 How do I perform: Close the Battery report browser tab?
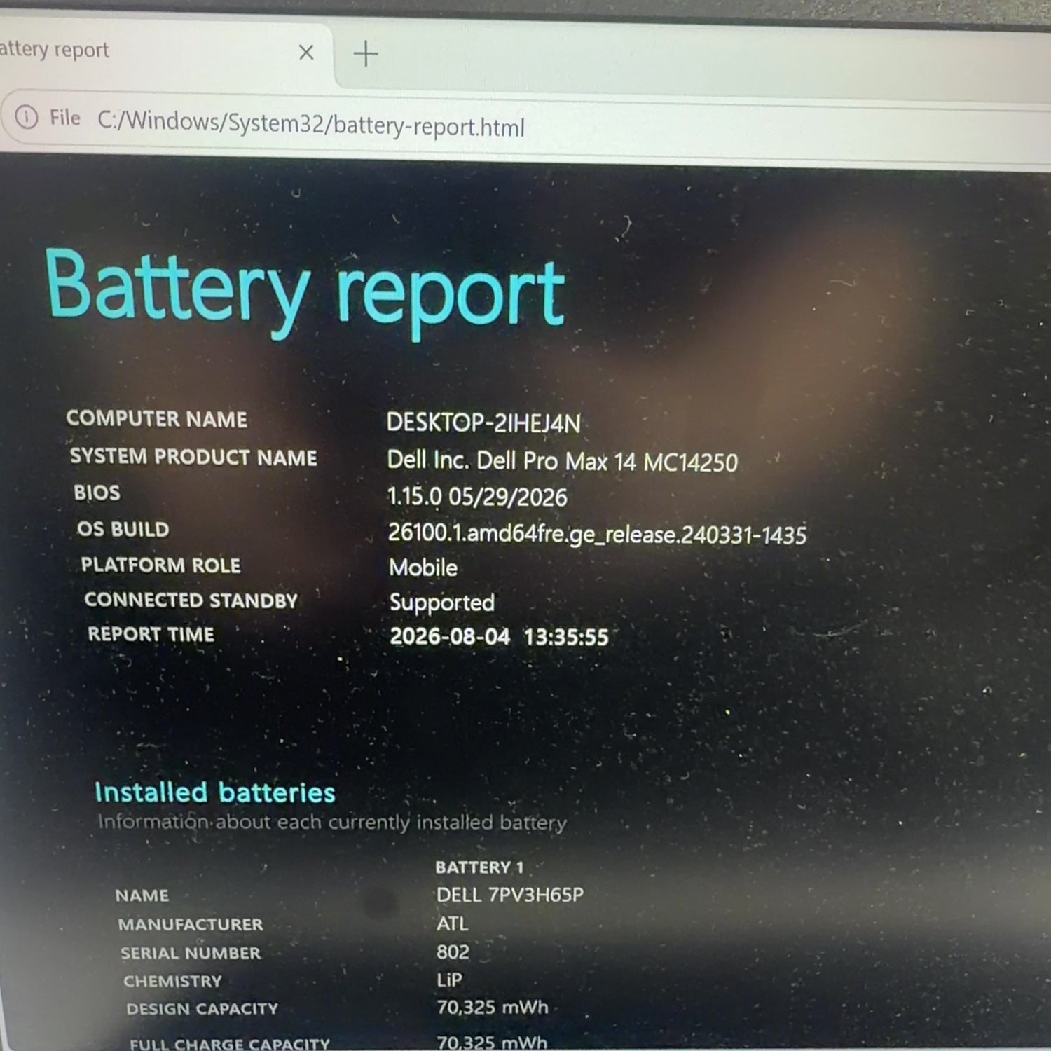305,53
